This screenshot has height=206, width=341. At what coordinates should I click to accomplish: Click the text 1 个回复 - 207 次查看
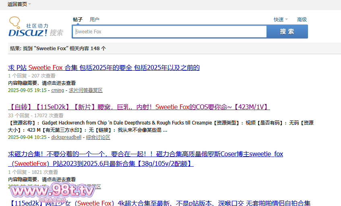point(32,75)
